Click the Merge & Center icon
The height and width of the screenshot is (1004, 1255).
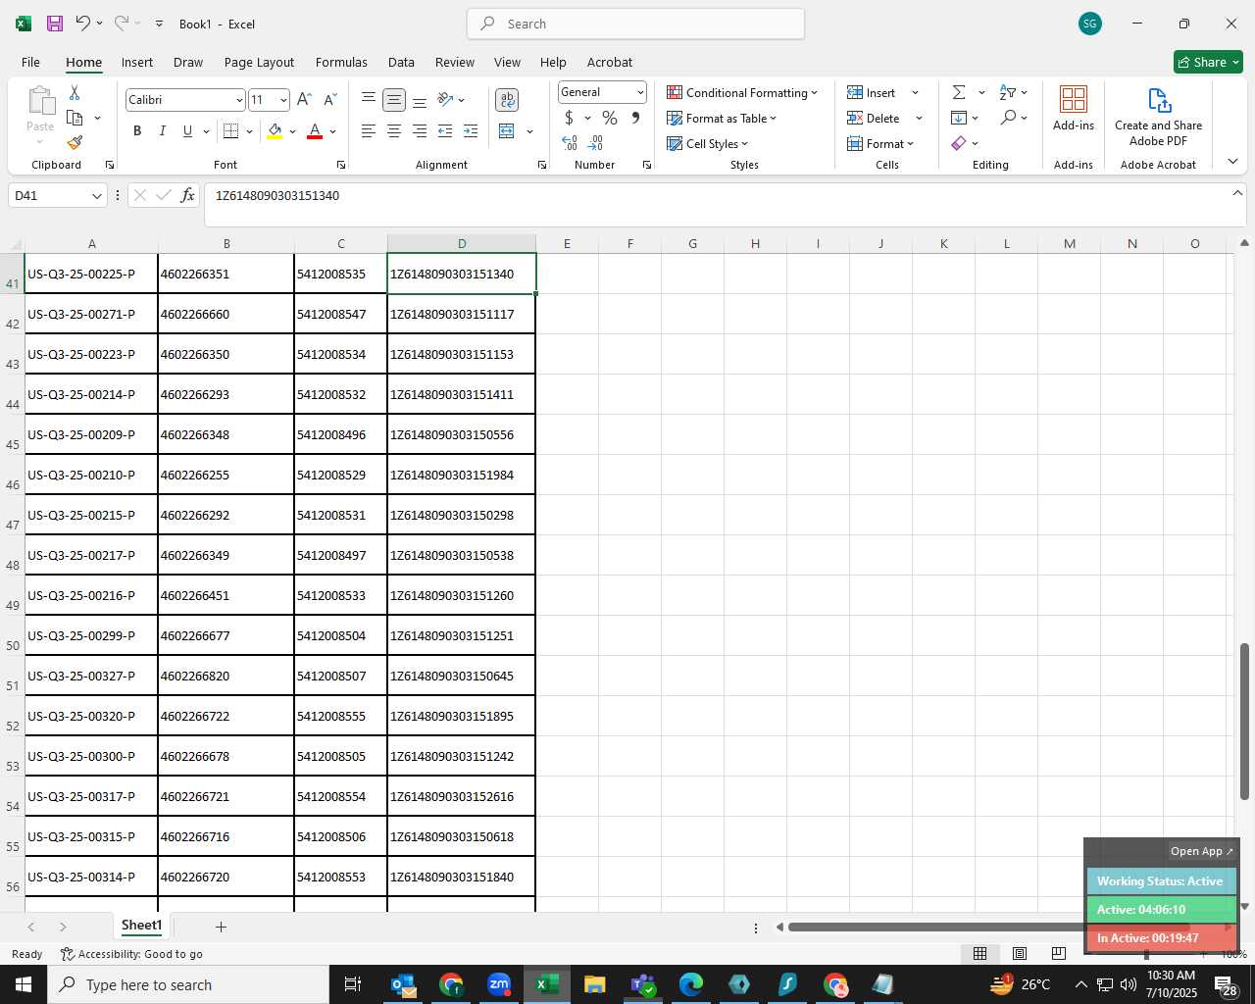click(507, 131)
